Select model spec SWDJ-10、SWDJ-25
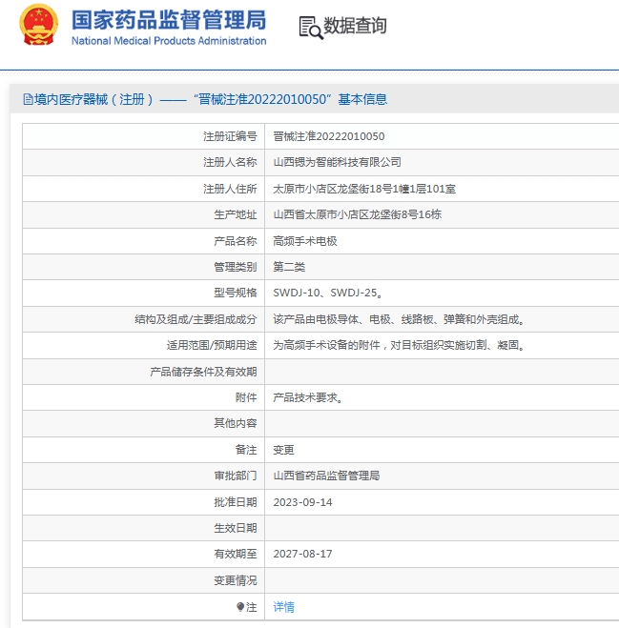The image size is (619, 628). (x=327, y=293)
